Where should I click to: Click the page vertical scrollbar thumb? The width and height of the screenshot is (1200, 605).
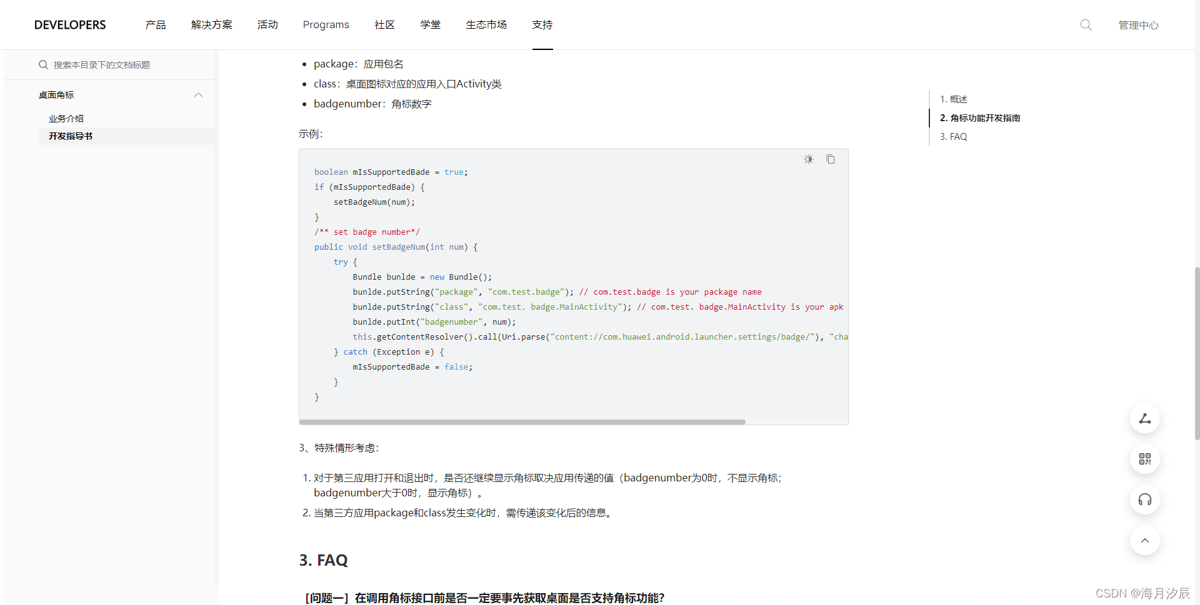coord(1197,353)
